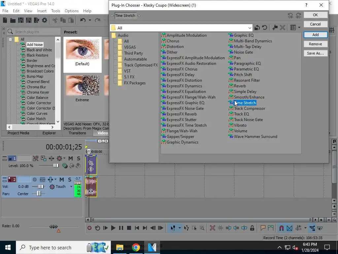
Task: Click the Undo arrow icon
Action: (x=83, y=20)
